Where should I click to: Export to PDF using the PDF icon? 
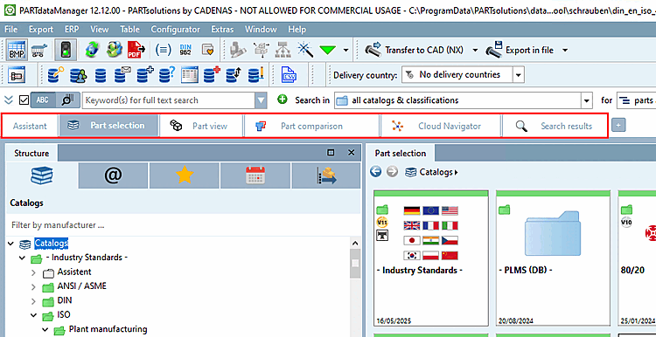click(x=136, y=50)
